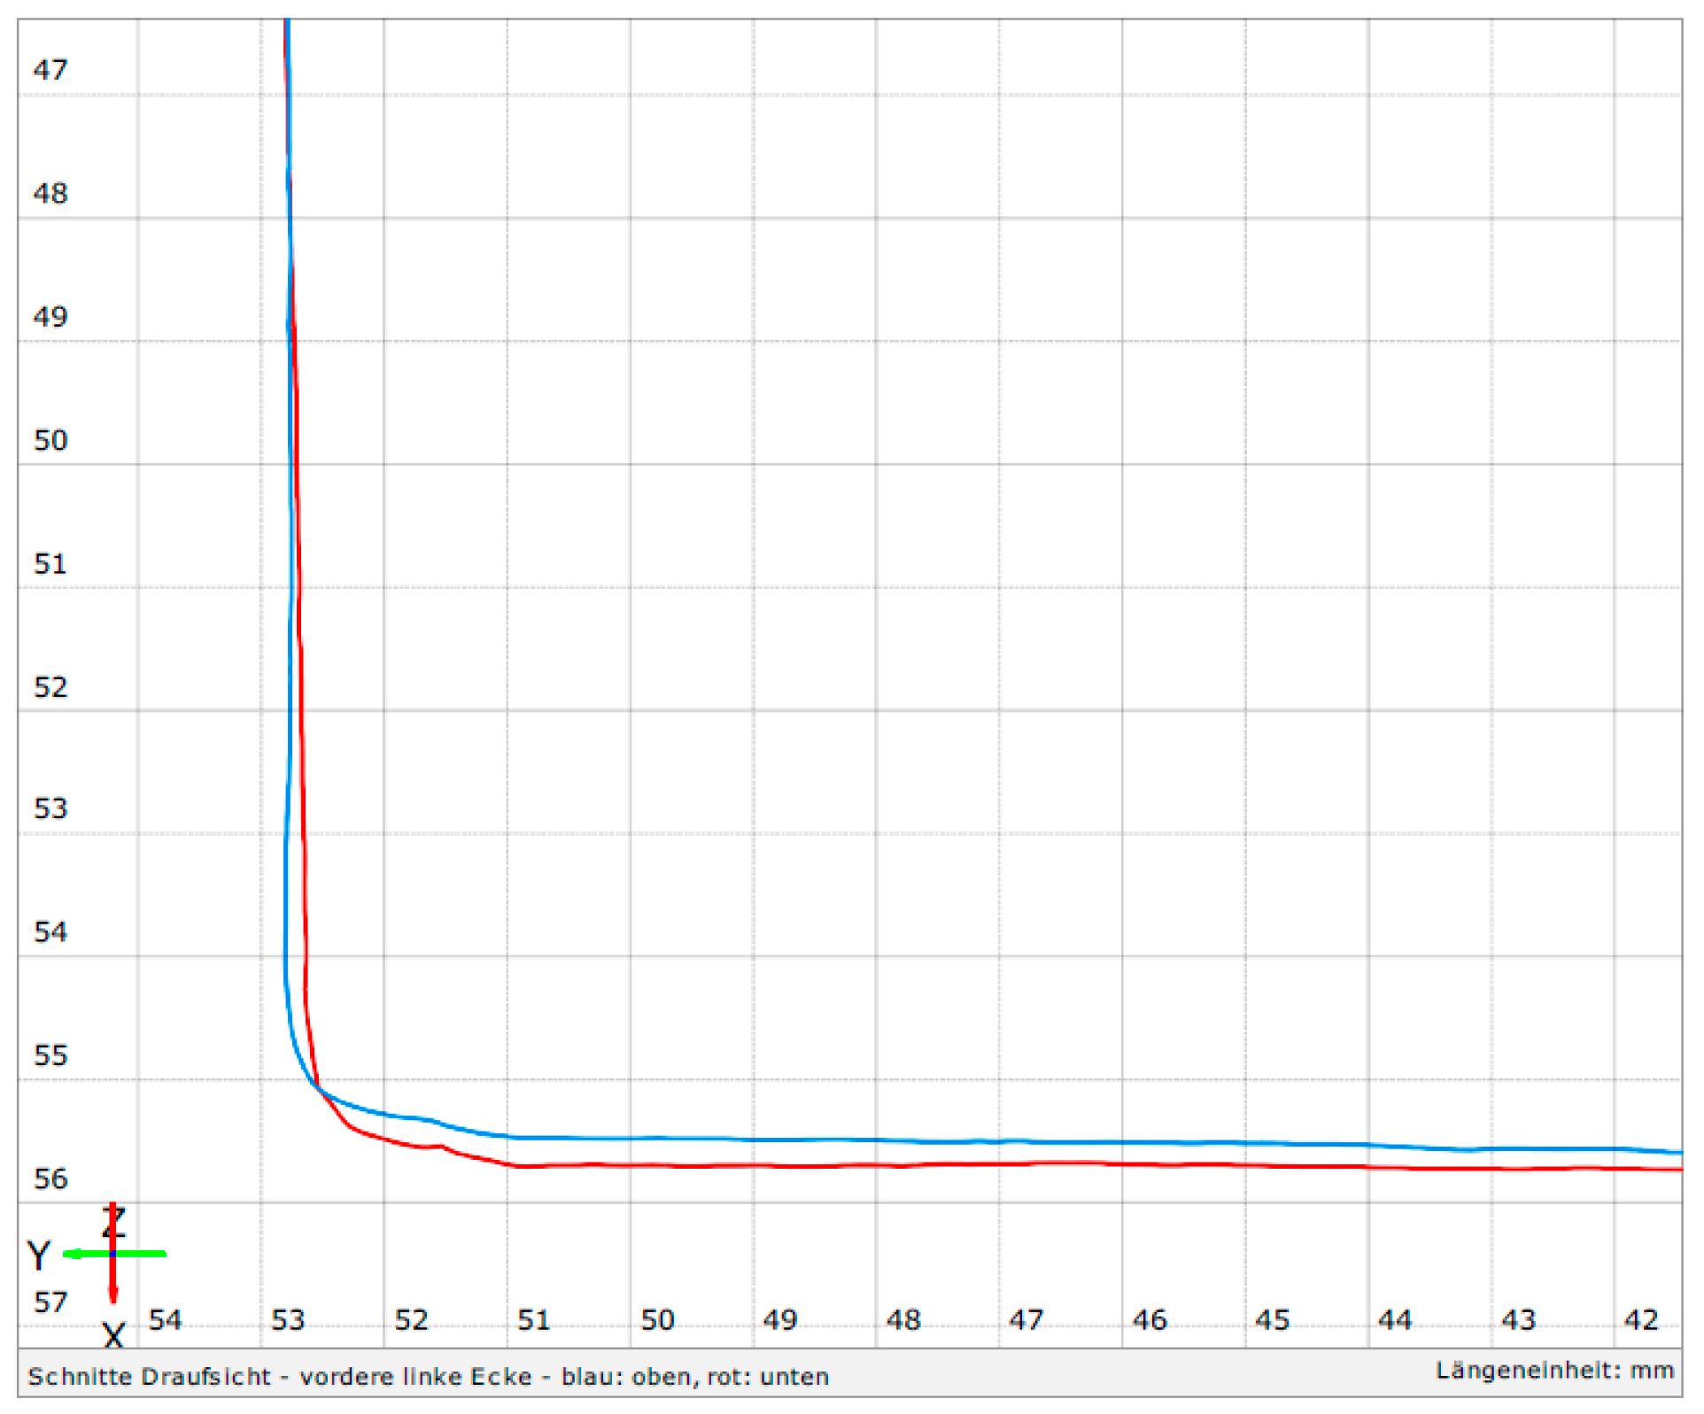Click horizontal axis label 45
Screen dimensions: 1704x1414
tap(1273, 1320)
